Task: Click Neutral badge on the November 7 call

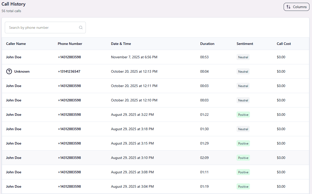Action: [x=243, y=57]
